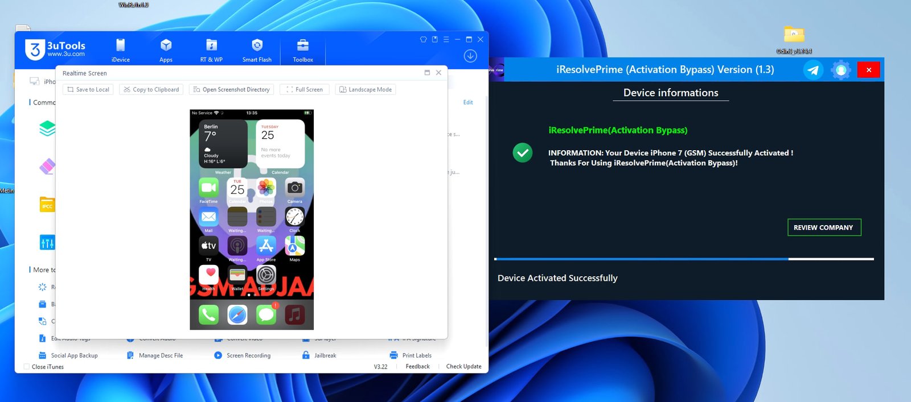This screenshot has height=402, width=911.
Task: Open Social App Backup tool
Action: click(x=68, y=355)
